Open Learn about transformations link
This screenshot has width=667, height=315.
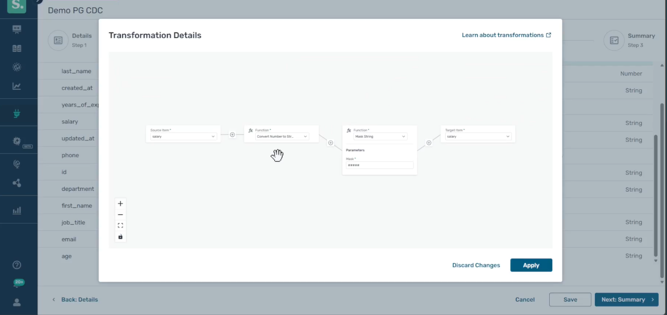pos(506,35)
